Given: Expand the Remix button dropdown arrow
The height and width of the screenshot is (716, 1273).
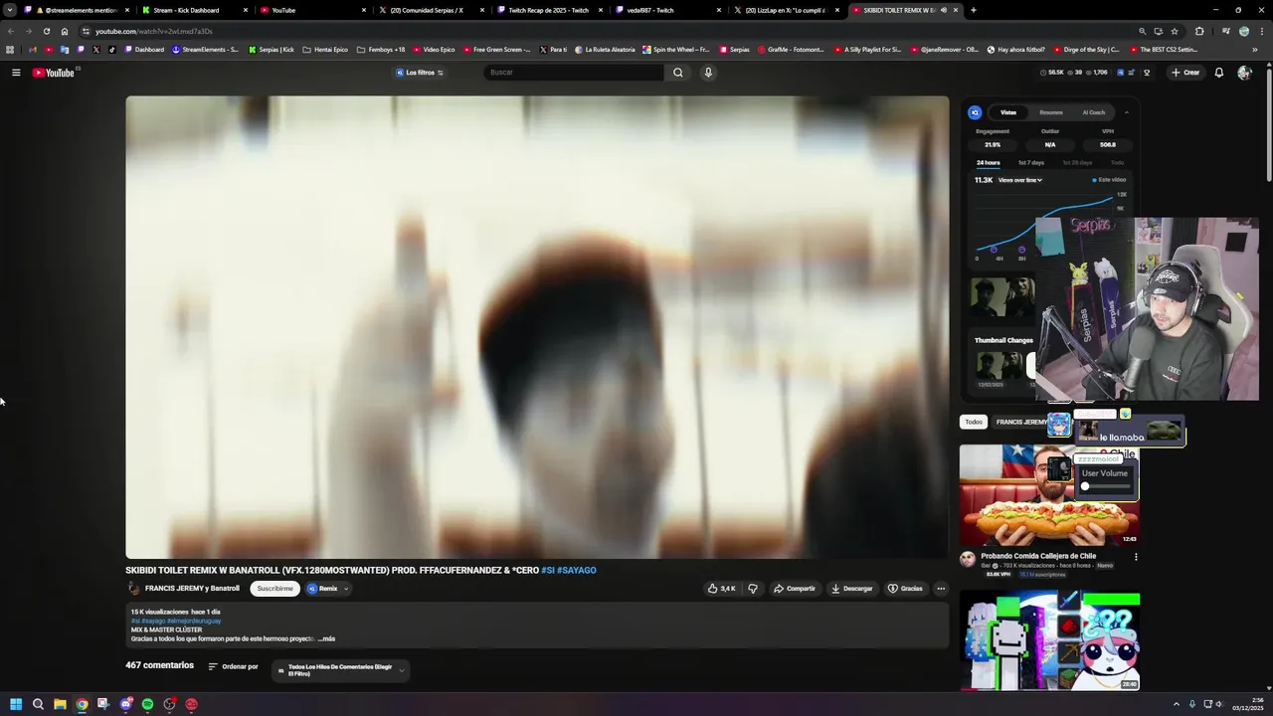Looking at the screenshot, I should pyautogui.click(x=346, y=589).
